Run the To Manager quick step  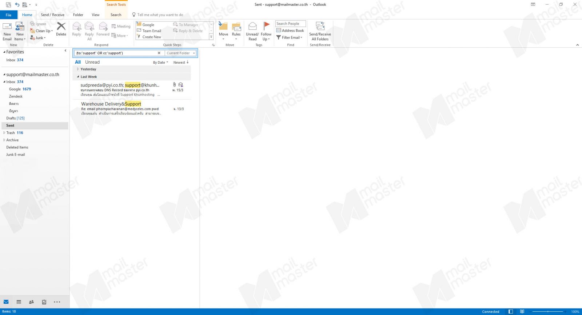click(186, 25)
